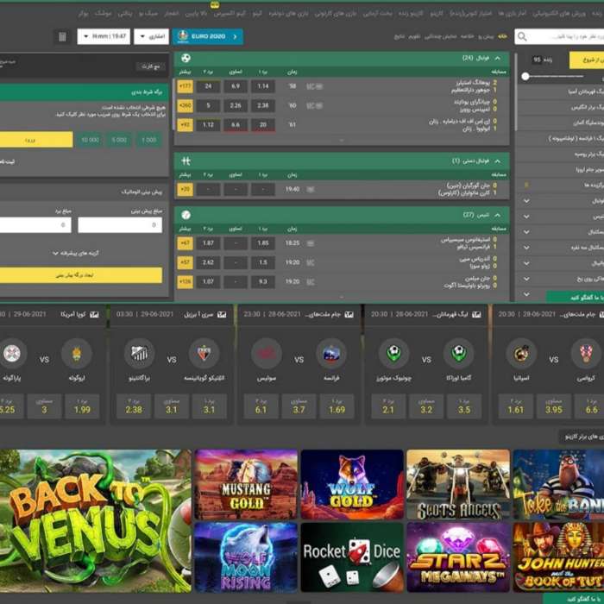Viewport: 604px width, 604px height.
Task: Click the odds 6.9 draw button
Action: pyautogui.click(x=236, y=86)
